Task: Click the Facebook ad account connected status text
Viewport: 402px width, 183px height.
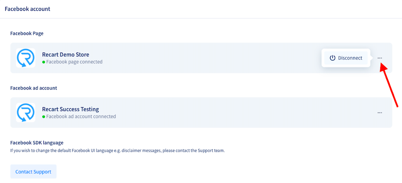Action: pyautogui.click(x=81, y=116)
